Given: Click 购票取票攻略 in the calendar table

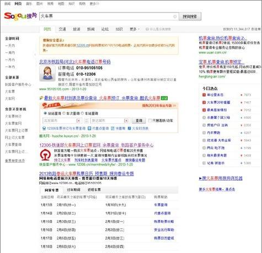Looking at the screenshot, I should tap(164, 222).
